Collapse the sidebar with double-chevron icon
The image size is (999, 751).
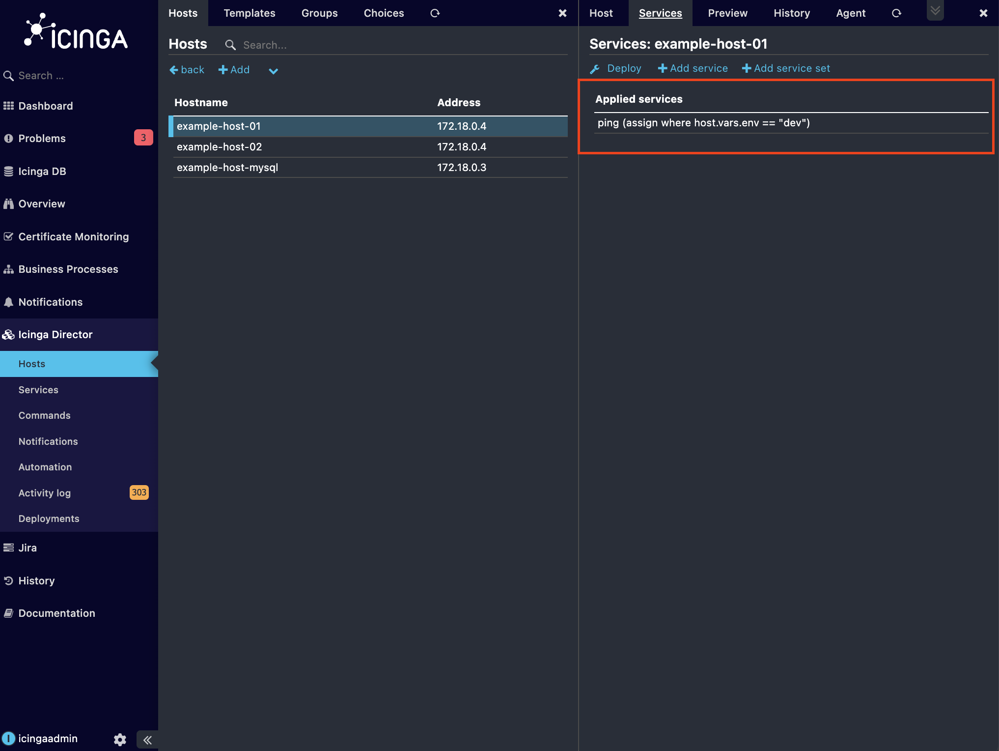click(147, 740)
